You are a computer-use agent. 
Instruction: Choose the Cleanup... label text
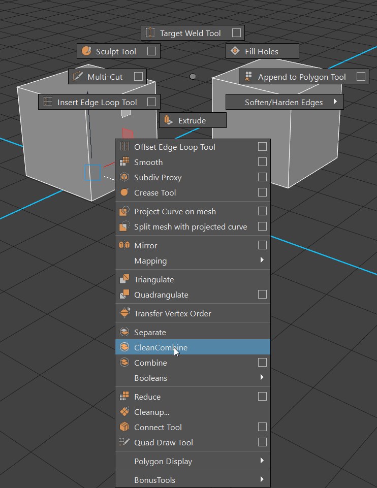[x=151, y=412]
